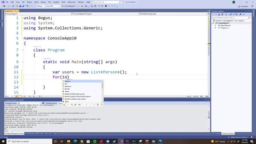Open the Any CPU platform dropdown
This screenshot has height=144, width=256.
[53, 6]
